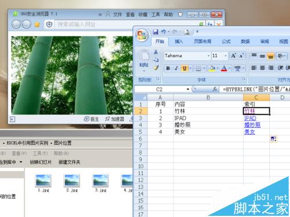Center text horizontally in Excel
Viewport: 290px width, 217px height.
[x=262, y=68]
